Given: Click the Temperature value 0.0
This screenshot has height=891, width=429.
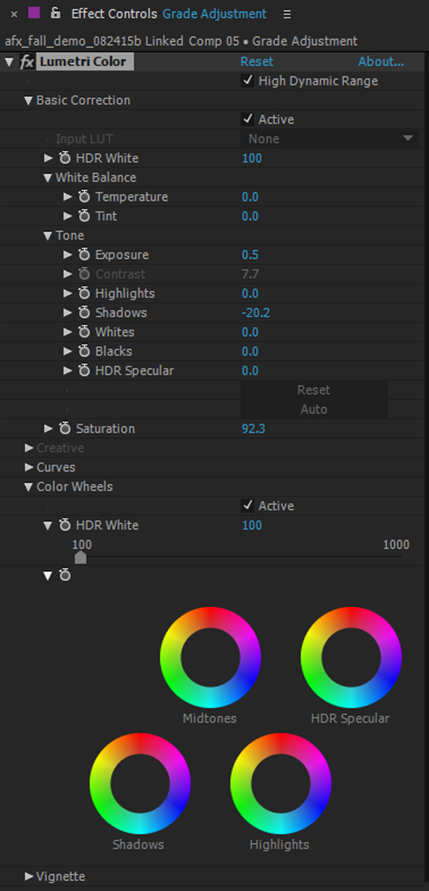Looking at the screenshot, I should click(x=250, y=197).
